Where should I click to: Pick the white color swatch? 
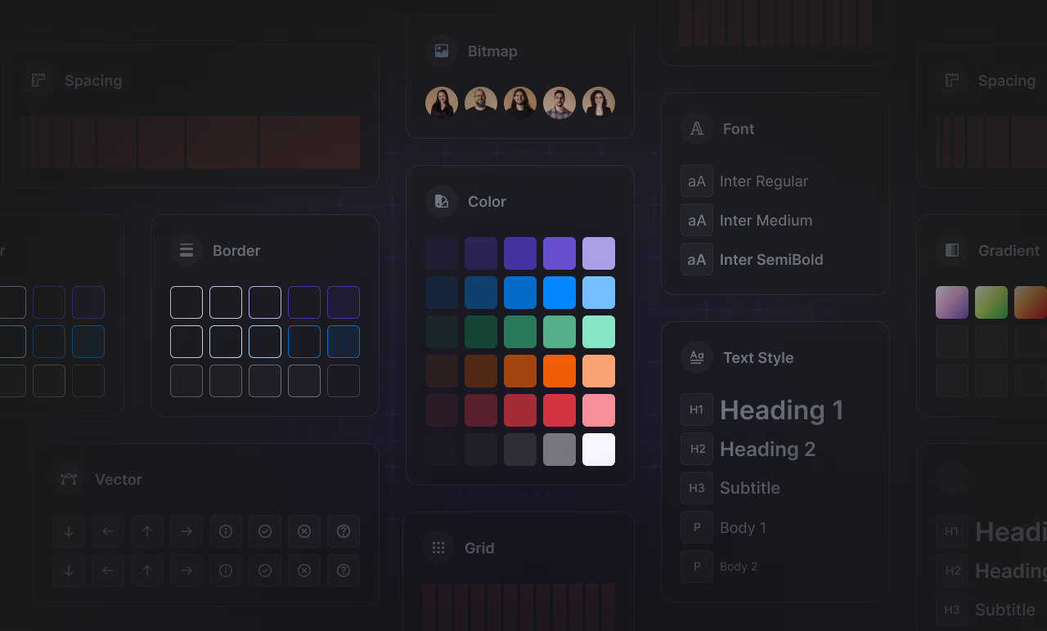click(599, 450)
